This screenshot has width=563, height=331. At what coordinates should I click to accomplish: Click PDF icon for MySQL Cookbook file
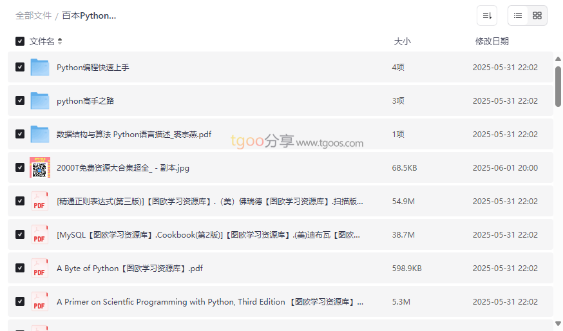coord(40,234)
